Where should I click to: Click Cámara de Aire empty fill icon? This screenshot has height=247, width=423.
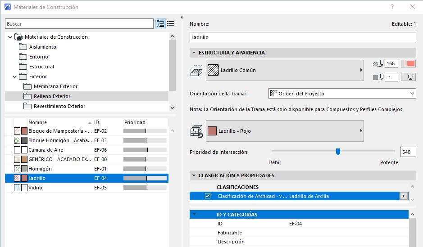click(17, 150)
